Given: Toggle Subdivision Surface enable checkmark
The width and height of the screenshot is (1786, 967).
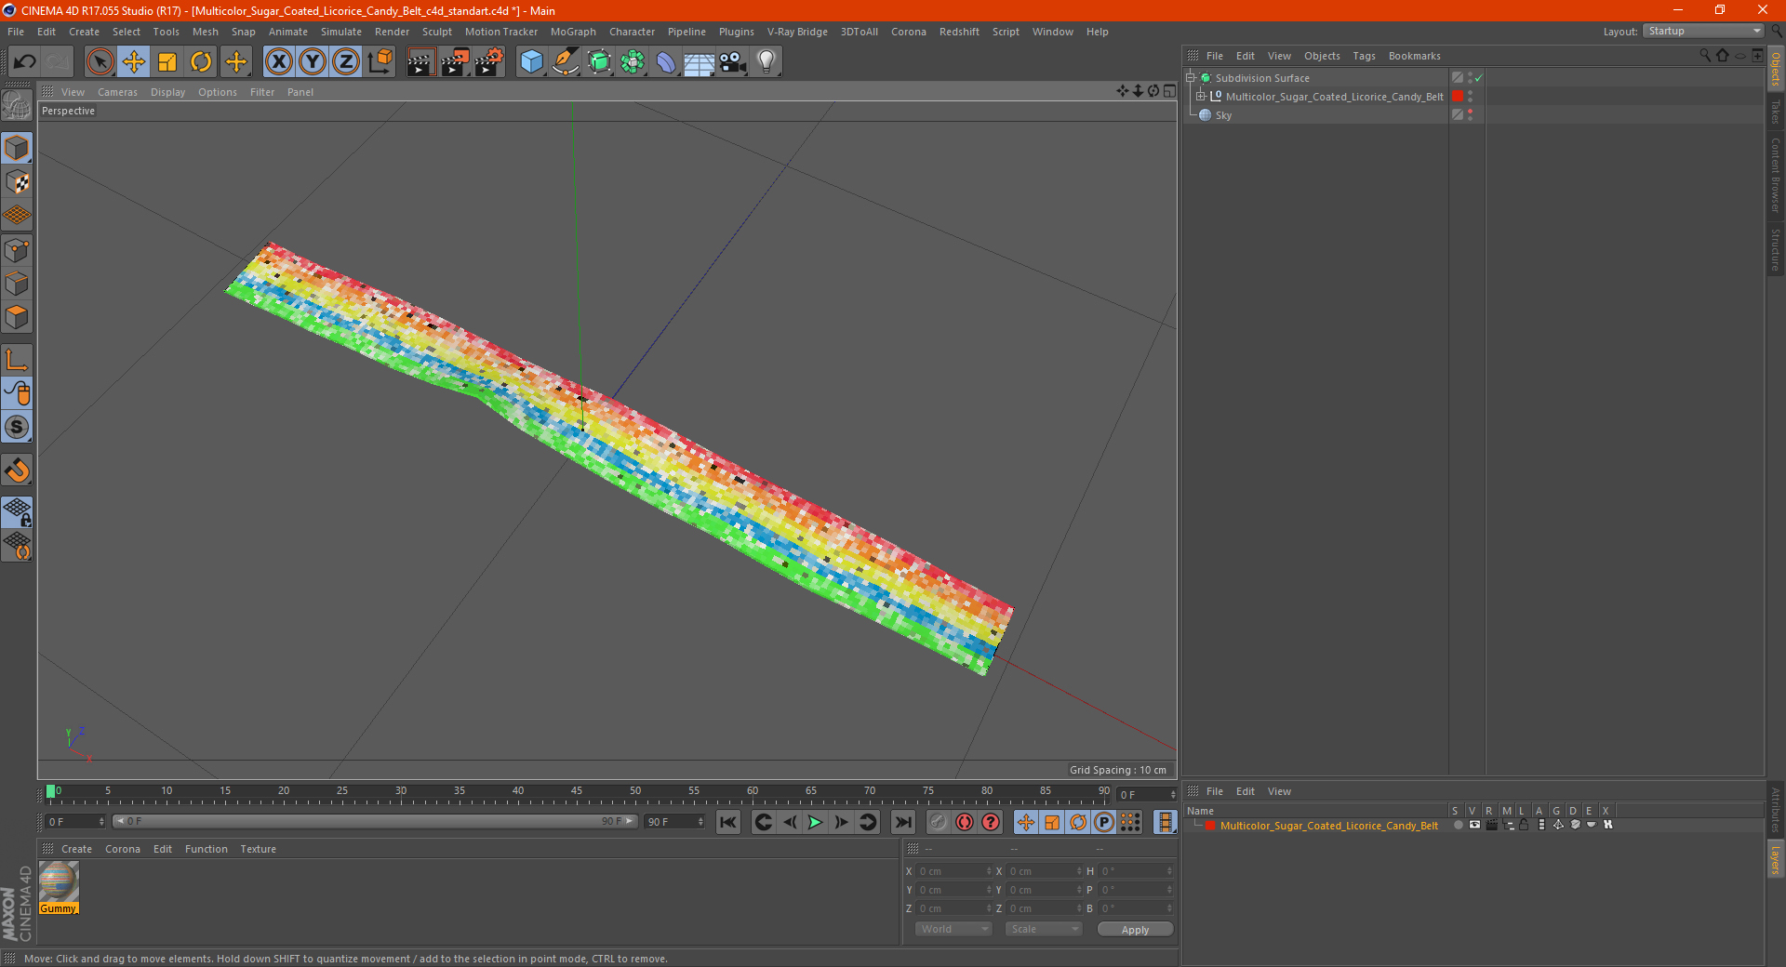Looking at the screenshot, I should pyautogui.click(x=1478, y=78).
